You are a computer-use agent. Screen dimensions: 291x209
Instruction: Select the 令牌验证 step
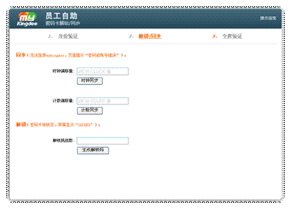click(232, 36)
